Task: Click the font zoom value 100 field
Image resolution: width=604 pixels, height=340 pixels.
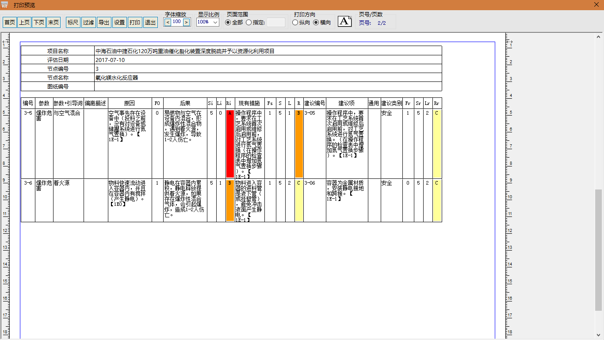Action: tap(177, 22)
